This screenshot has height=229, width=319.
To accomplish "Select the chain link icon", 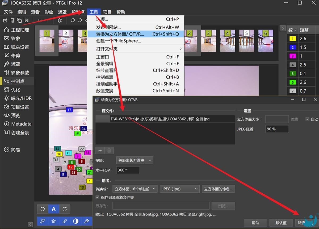I will click(64, 221).
